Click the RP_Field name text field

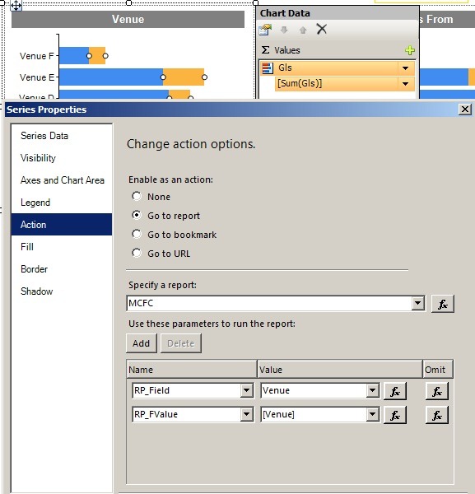click(187, 390)
